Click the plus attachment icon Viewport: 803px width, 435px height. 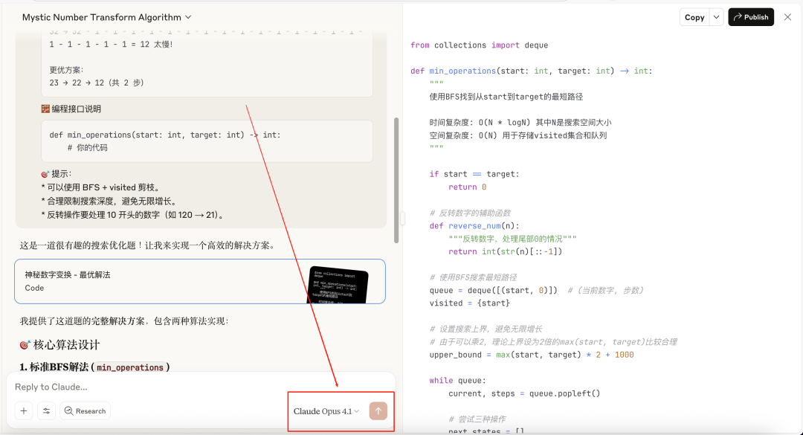tap(24, 411)
